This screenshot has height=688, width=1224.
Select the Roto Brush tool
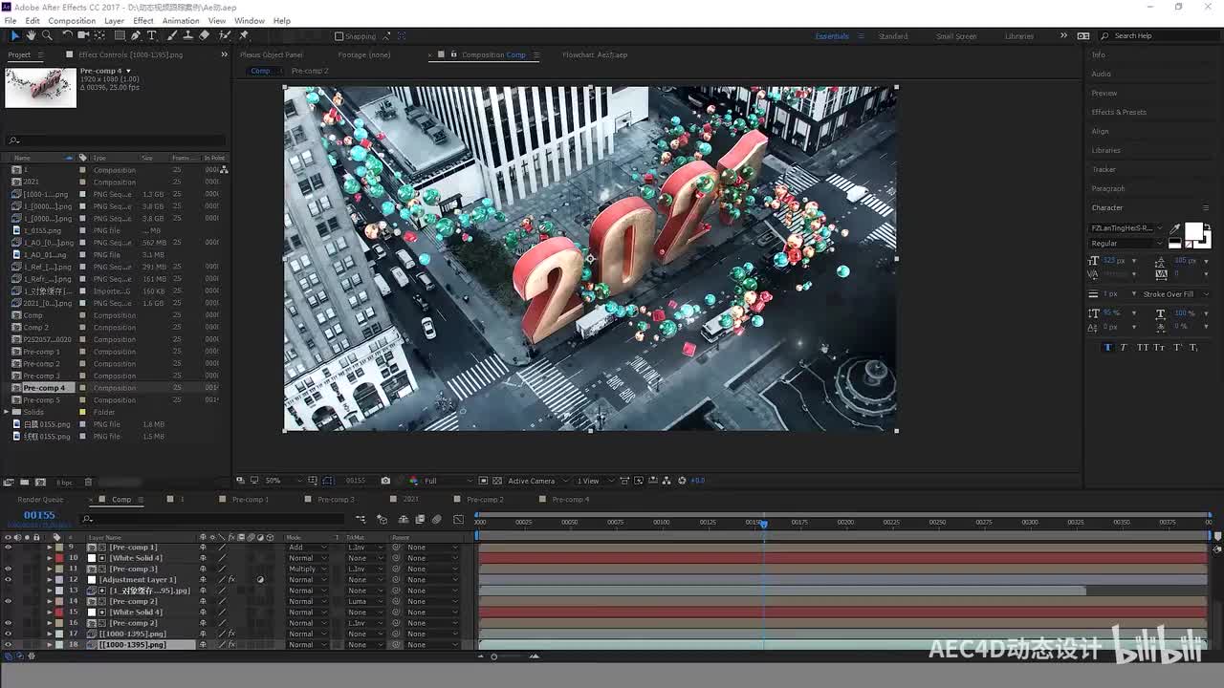coord(225,35)
